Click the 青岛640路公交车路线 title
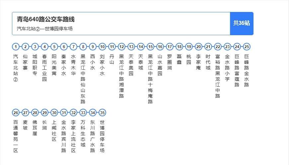Viewport: 289px width, 165px height. 46,19
